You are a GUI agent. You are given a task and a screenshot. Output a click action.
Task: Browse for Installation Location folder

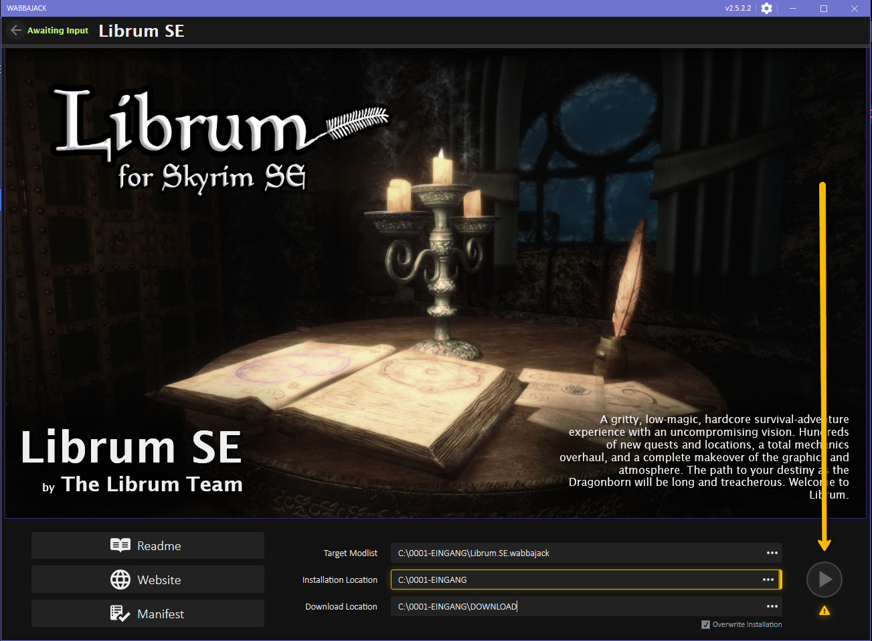tap(768, 580)
